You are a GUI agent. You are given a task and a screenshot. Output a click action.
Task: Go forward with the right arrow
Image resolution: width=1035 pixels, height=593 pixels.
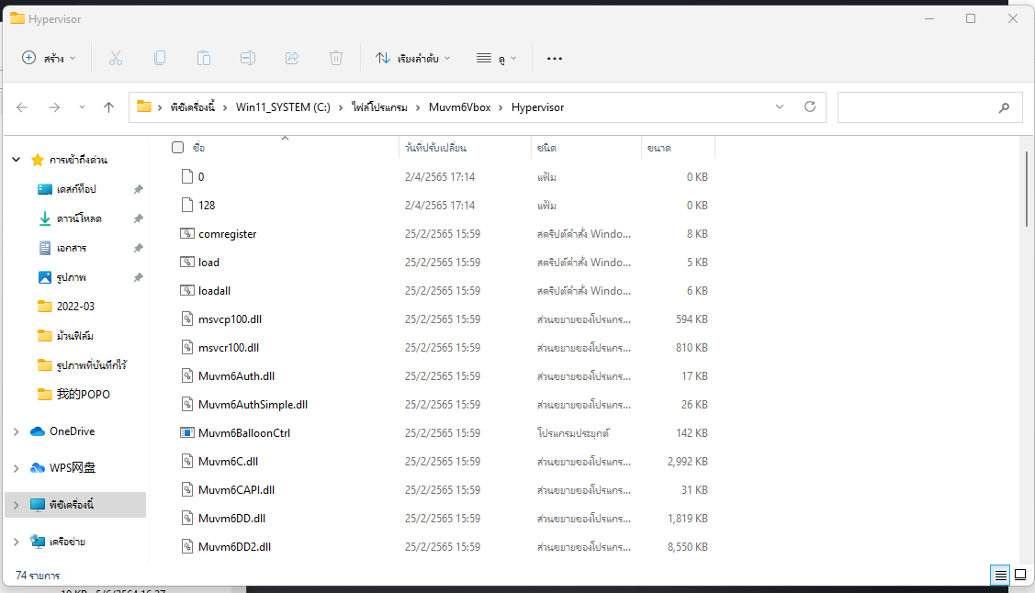(x=54, y=106)
